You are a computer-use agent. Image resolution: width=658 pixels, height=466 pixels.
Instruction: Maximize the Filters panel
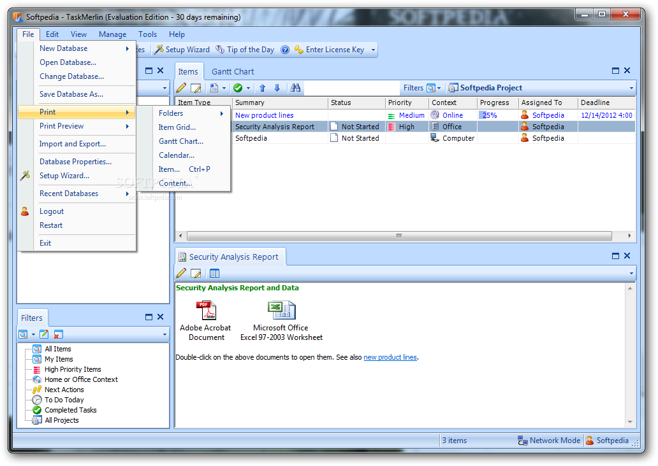pos(149,317)
